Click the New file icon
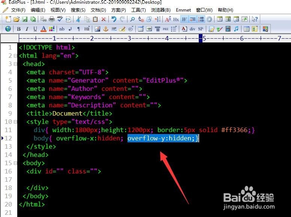 click(8, 19)
